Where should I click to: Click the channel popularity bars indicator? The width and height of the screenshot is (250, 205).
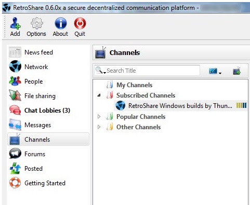pos(241,105)
